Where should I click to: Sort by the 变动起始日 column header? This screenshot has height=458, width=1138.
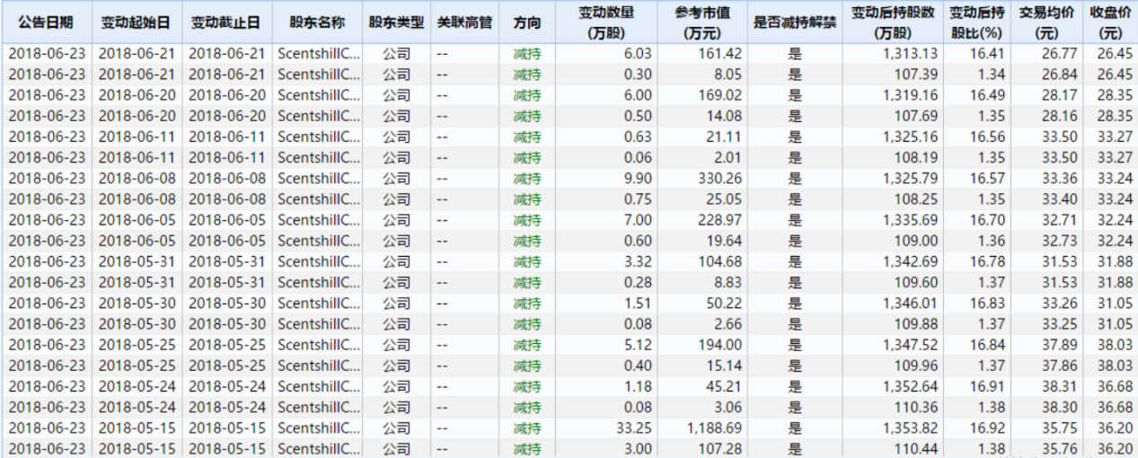click(x=137, y=22)
